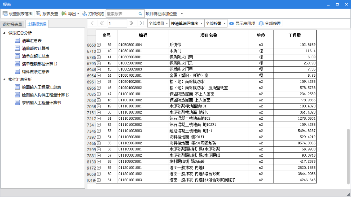351x197 pixels.
Task: Jump to last page arrow
Action: tap(141, 23)
